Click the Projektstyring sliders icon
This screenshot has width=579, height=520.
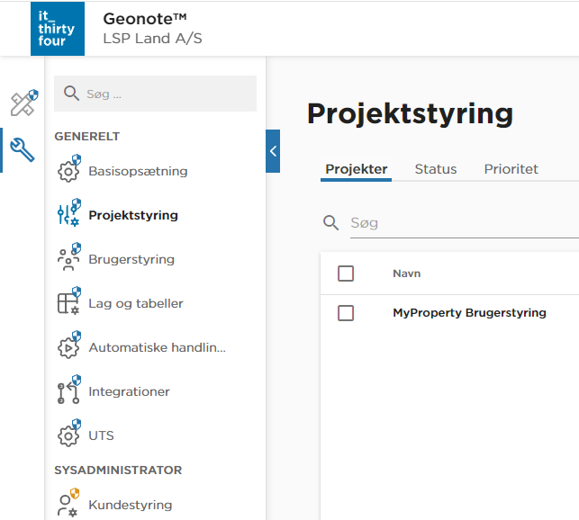point(68,215)
